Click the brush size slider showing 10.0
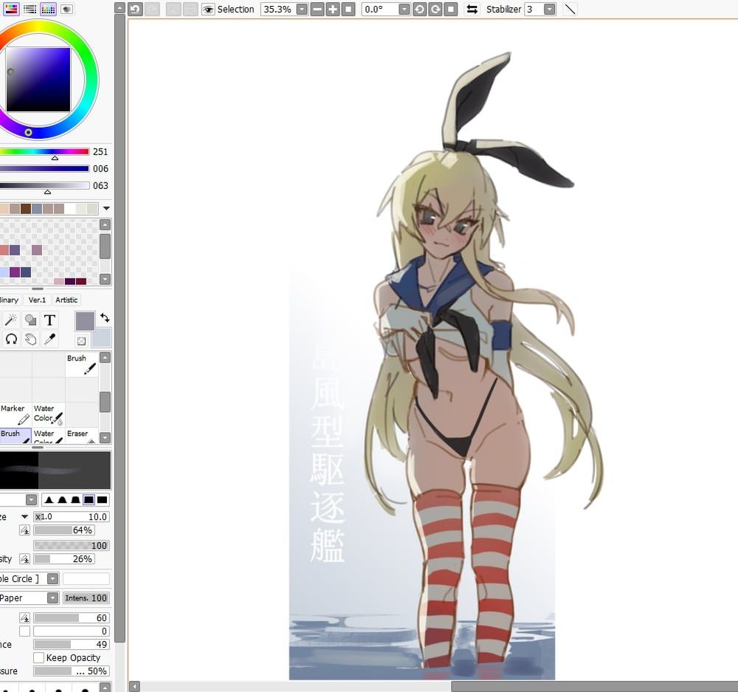This screenshot has height=692, width=738. [x=72, y=517]
